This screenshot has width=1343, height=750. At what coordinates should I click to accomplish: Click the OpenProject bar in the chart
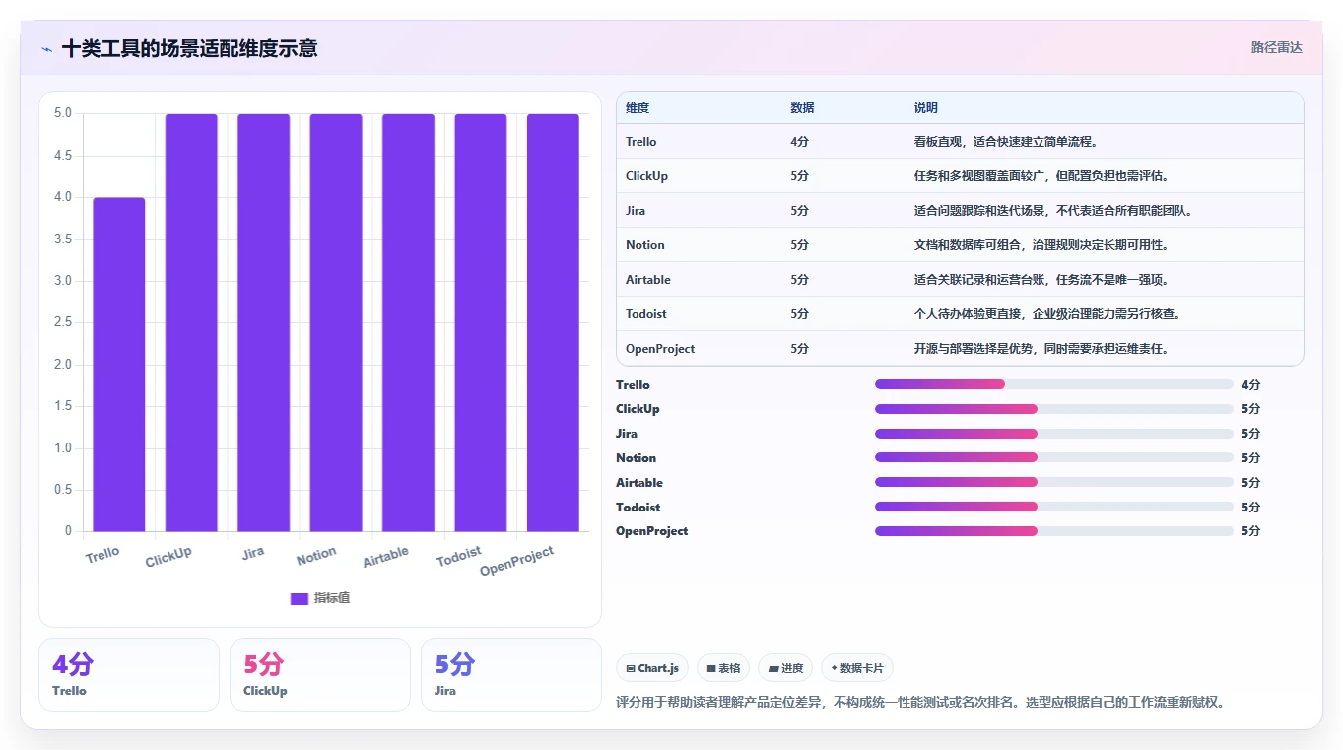click(x=553, y=323)
